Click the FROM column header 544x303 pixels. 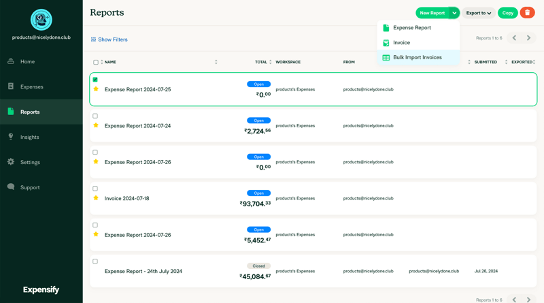[349, 62]
